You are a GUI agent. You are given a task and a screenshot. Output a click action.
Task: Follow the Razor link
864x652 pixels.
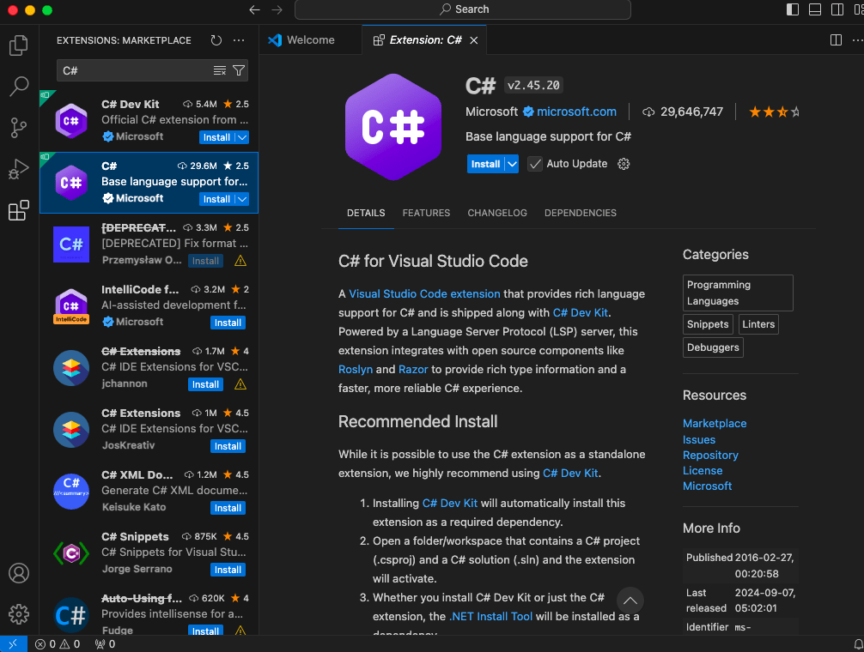click(413, 369)
